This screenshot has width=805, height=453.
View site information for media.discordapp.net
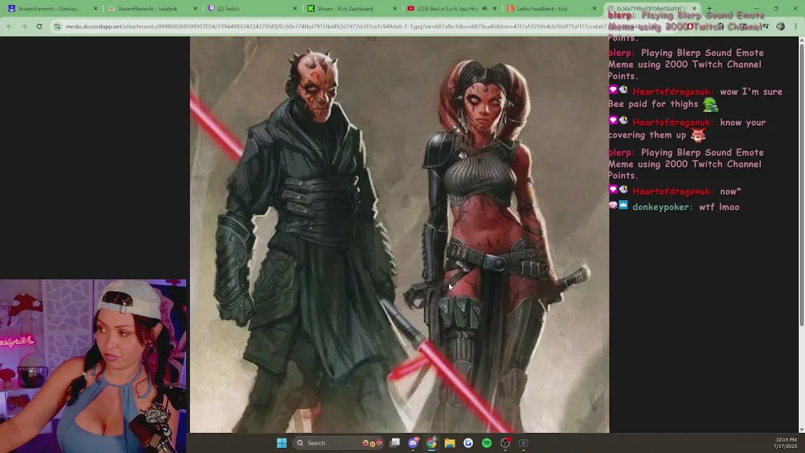click(x=58, y=26)
